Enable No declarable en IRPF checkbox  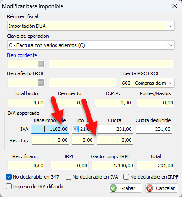tap(126, 177)
